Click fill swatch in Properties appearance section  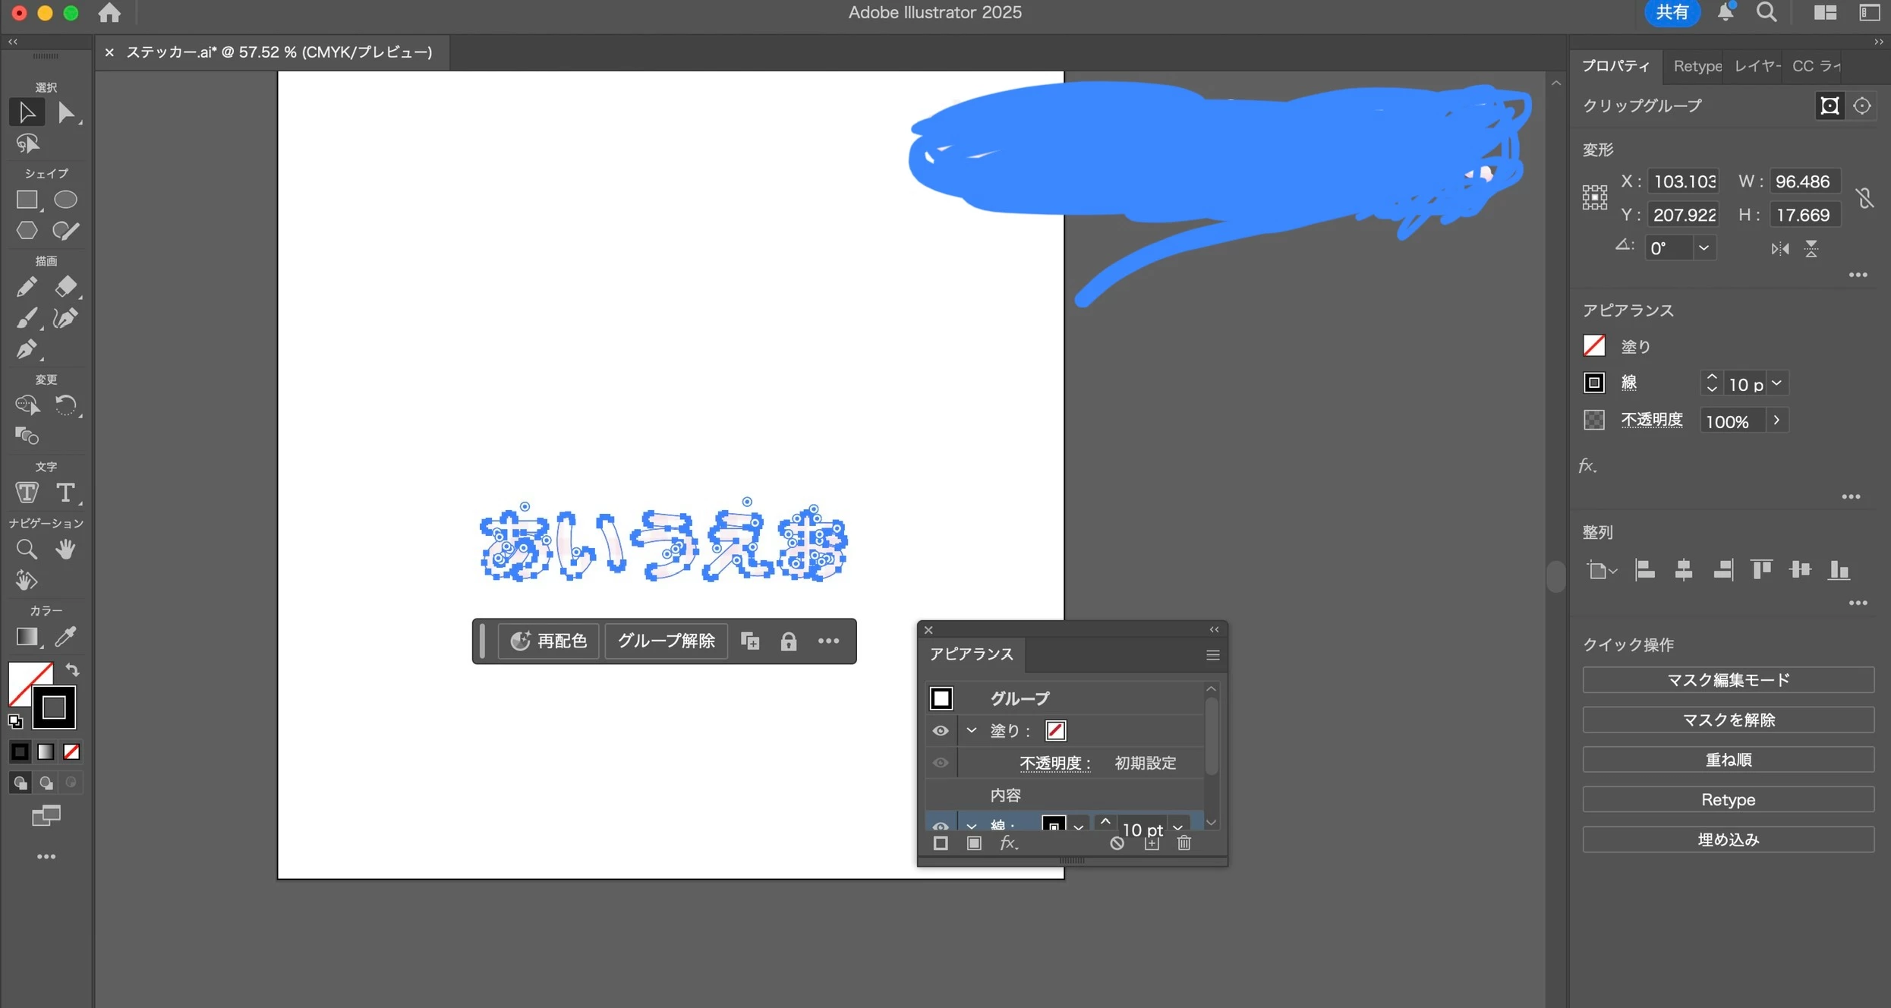click(1594, 346)
